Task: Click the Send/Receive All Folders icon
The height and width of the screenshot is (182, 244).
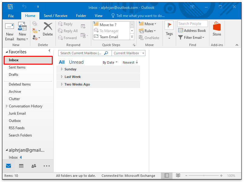Action: [10, 7]
